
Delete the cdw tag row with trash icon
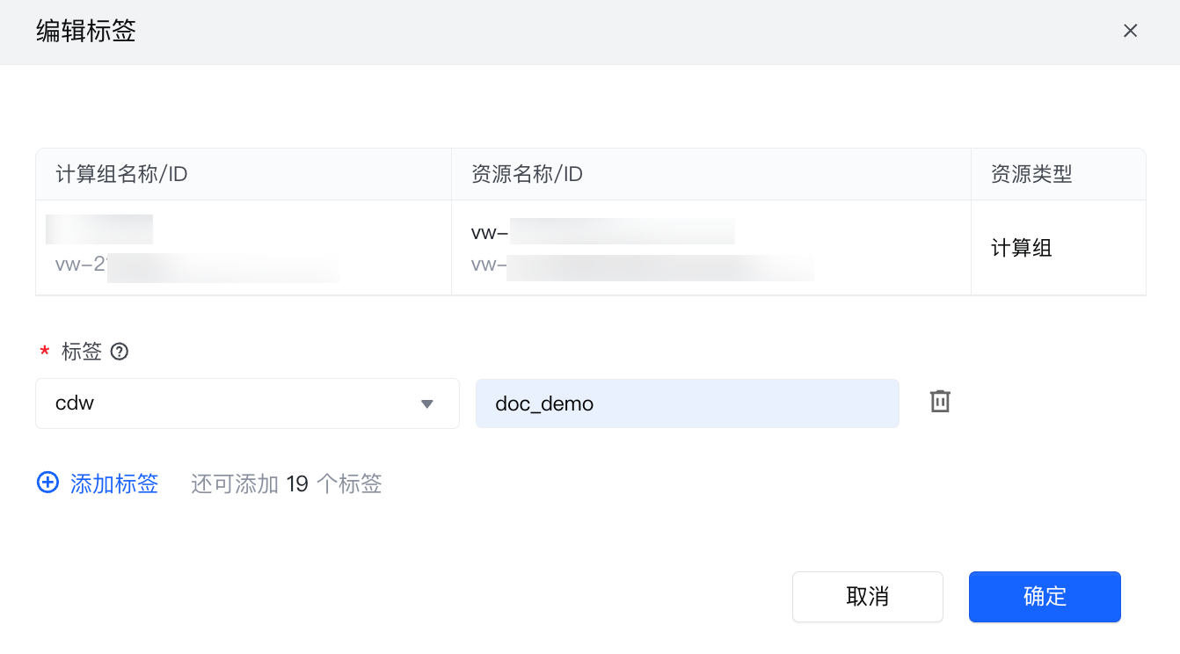point(940,402)
